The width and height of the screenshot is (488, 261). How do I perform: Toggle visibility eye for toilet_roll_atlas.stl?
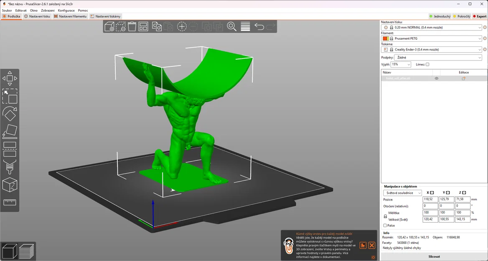pos(436,79)
